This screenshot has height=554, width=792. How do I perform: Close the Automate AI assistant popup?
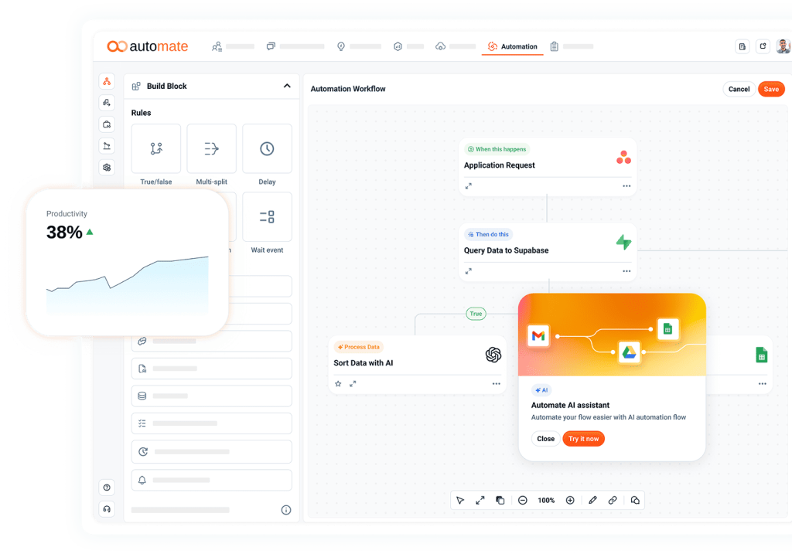point(545,439)
